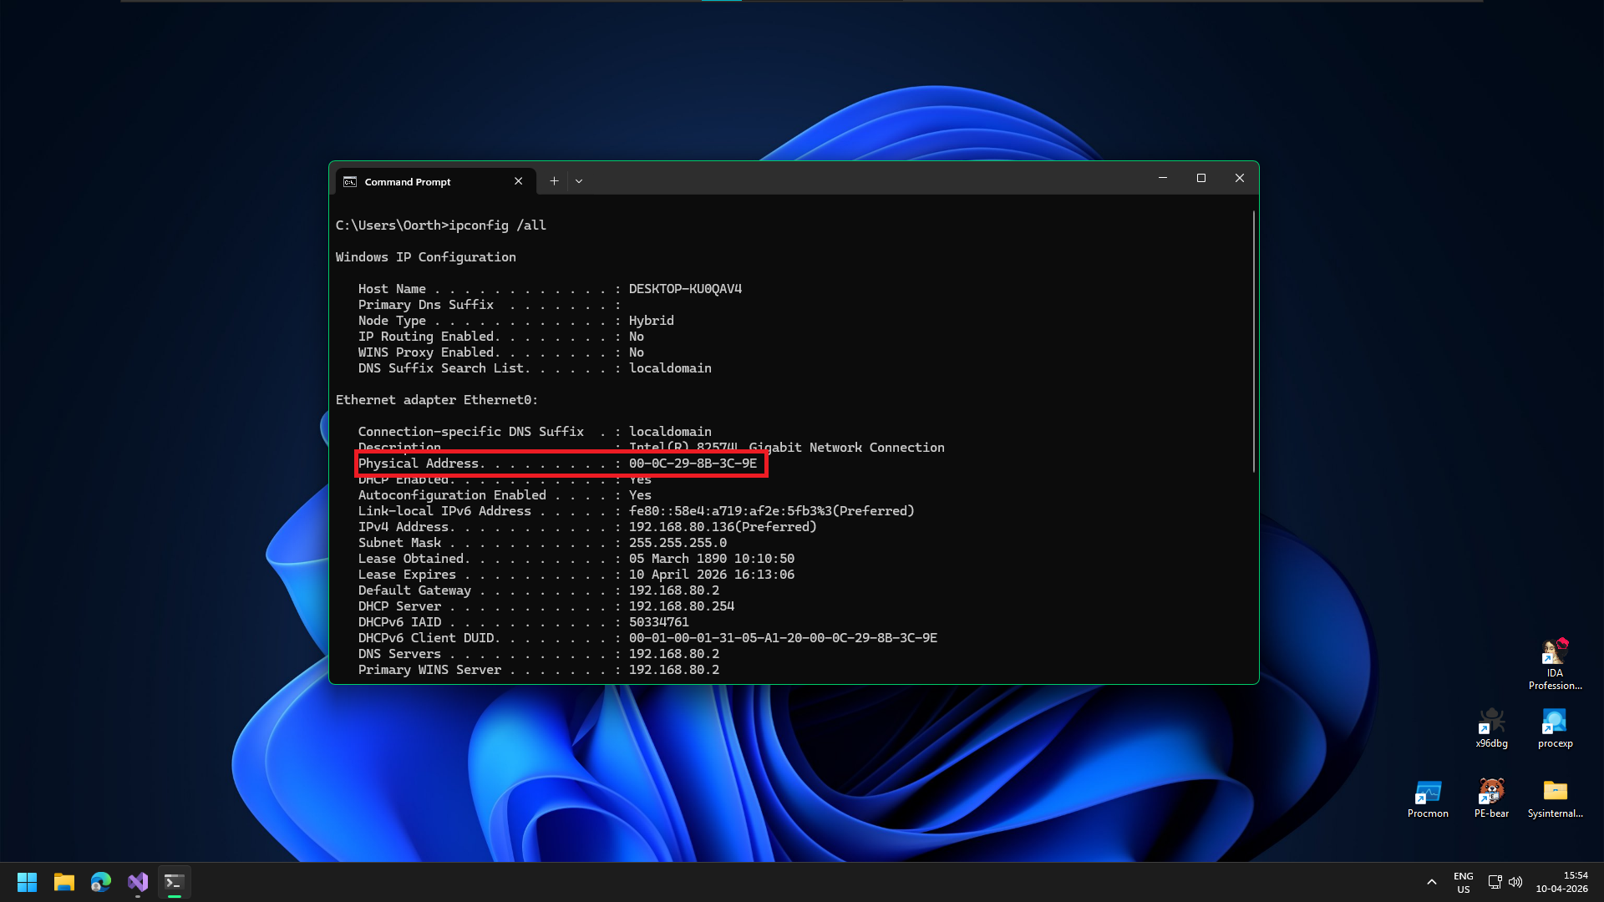The height and width of the screenshot is (902, 1604).
Task: Click the clock and date display
Action: (1561, 882)
